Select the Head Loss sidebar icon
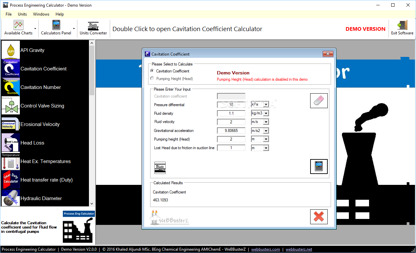The height and width of the screenshot is (253, 416). (11, 143)
